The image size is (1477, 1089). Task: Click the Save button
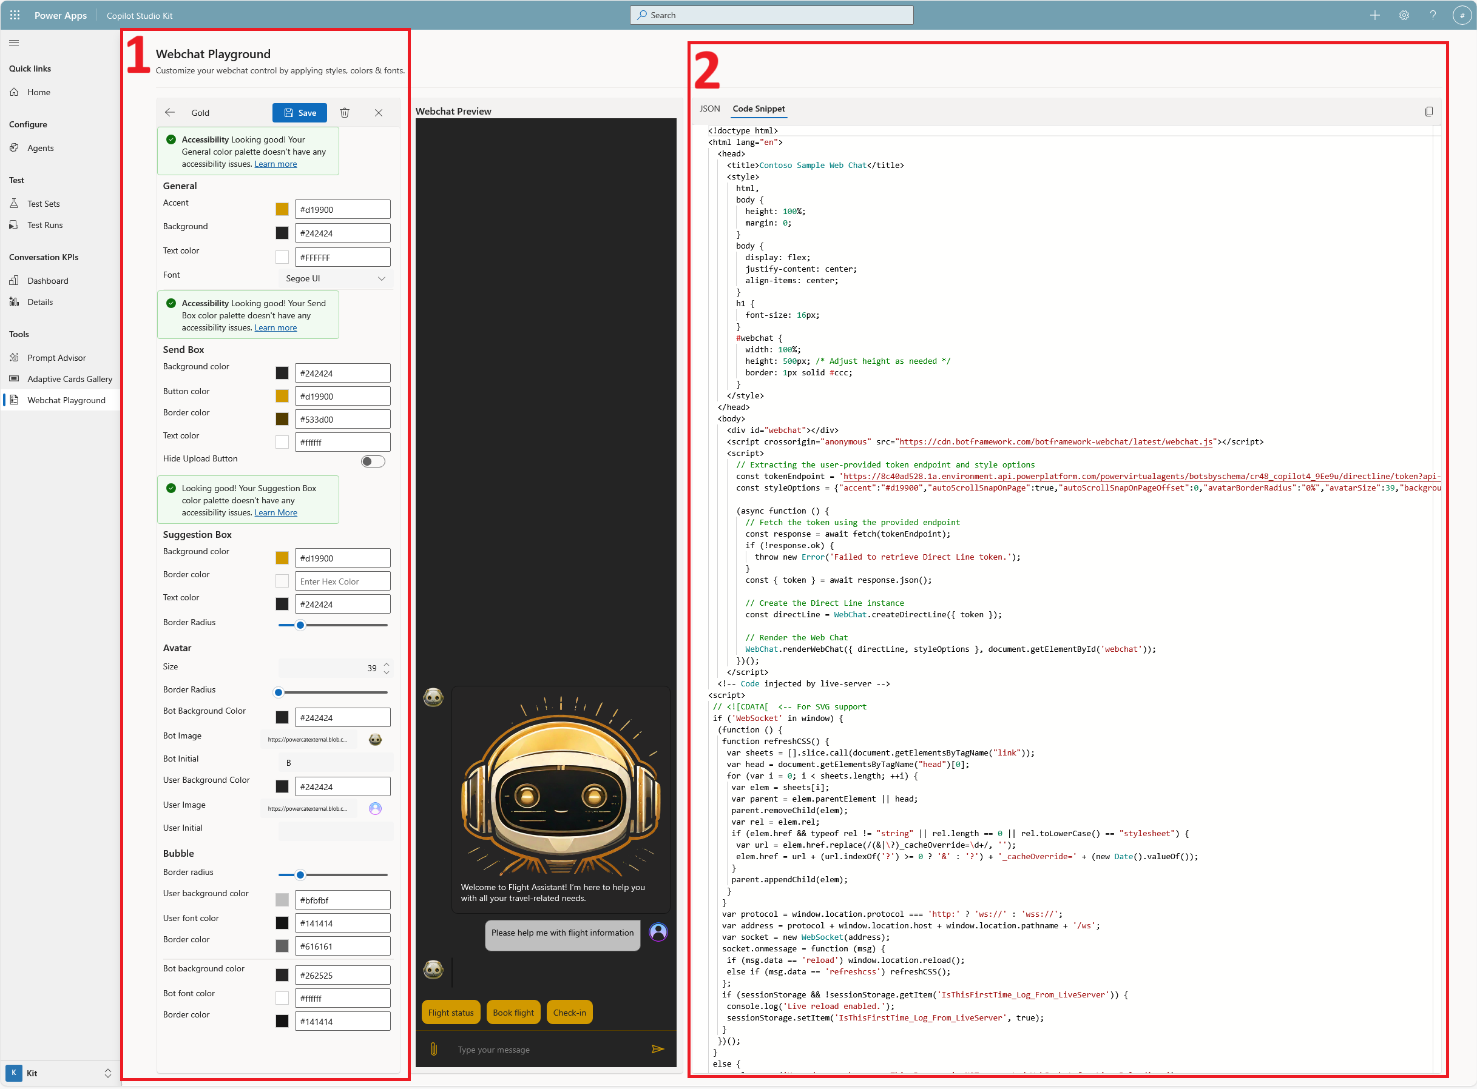tap(300, 113)
